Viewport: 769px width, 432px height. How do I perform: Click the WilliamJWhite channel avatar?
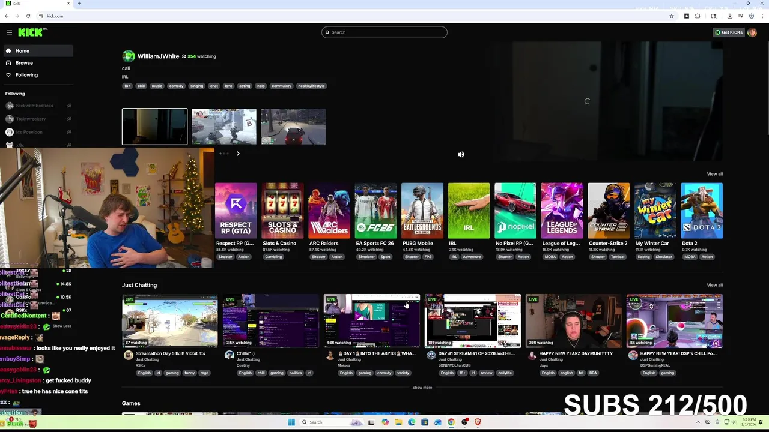(x=129, y=56)
